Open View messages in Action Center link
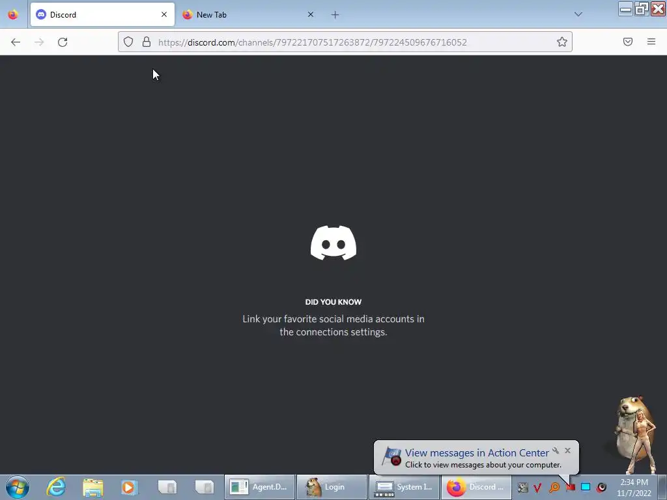Image resolution: width=667 pixels, height=500 pixels. pos(477,453)
